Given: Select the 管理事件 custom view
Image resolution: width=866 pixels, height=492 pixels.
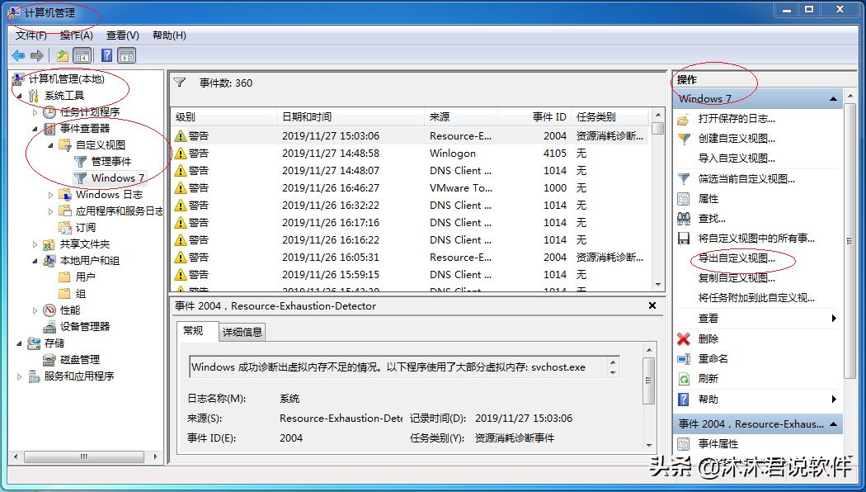Looking at the screenshot, I should tap(110, 162).
